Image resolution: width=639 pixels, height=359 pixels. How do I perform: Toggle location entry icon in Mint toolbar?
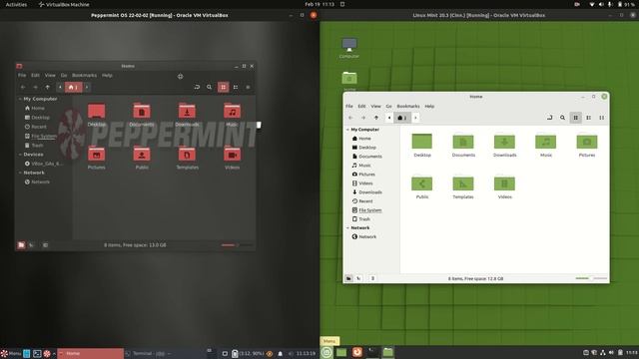(549, 118)
